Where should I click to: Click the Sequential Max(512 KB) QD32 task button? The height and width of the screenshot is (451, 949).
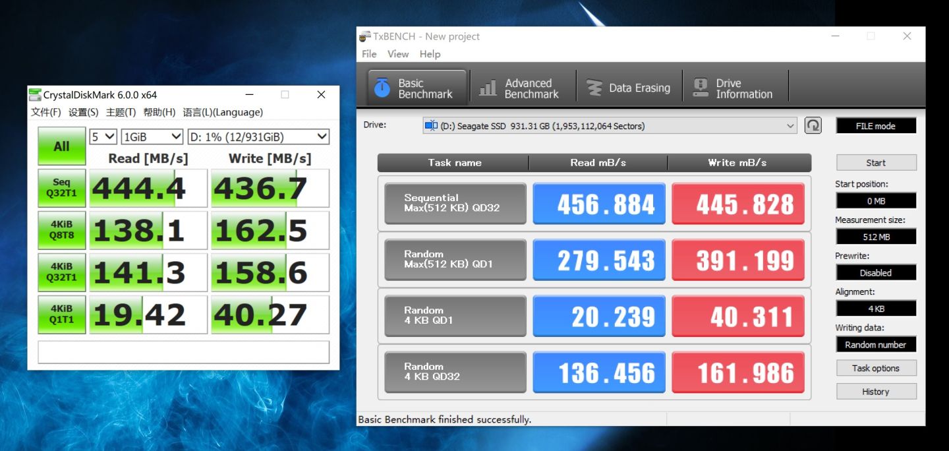tap(455, 203)
